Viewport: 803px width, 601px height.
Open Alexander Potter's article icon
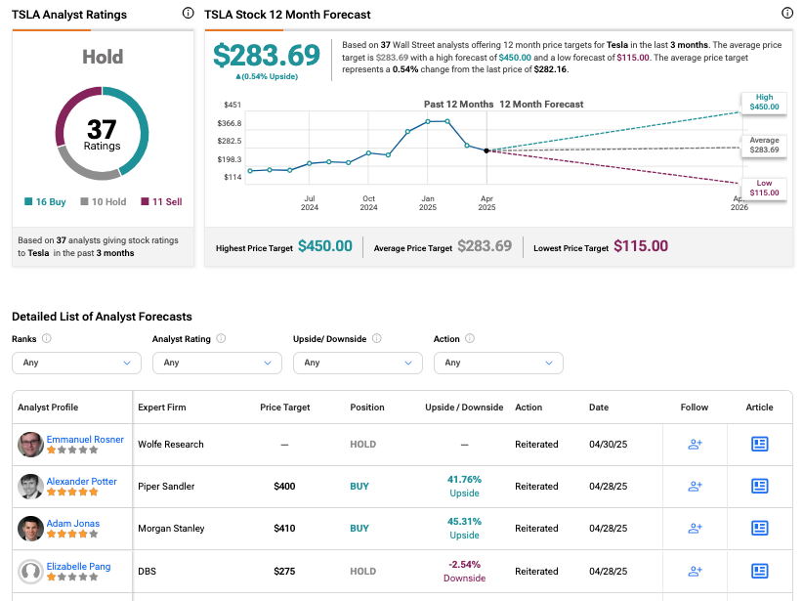pyautogui.click(x=759, y=487)
